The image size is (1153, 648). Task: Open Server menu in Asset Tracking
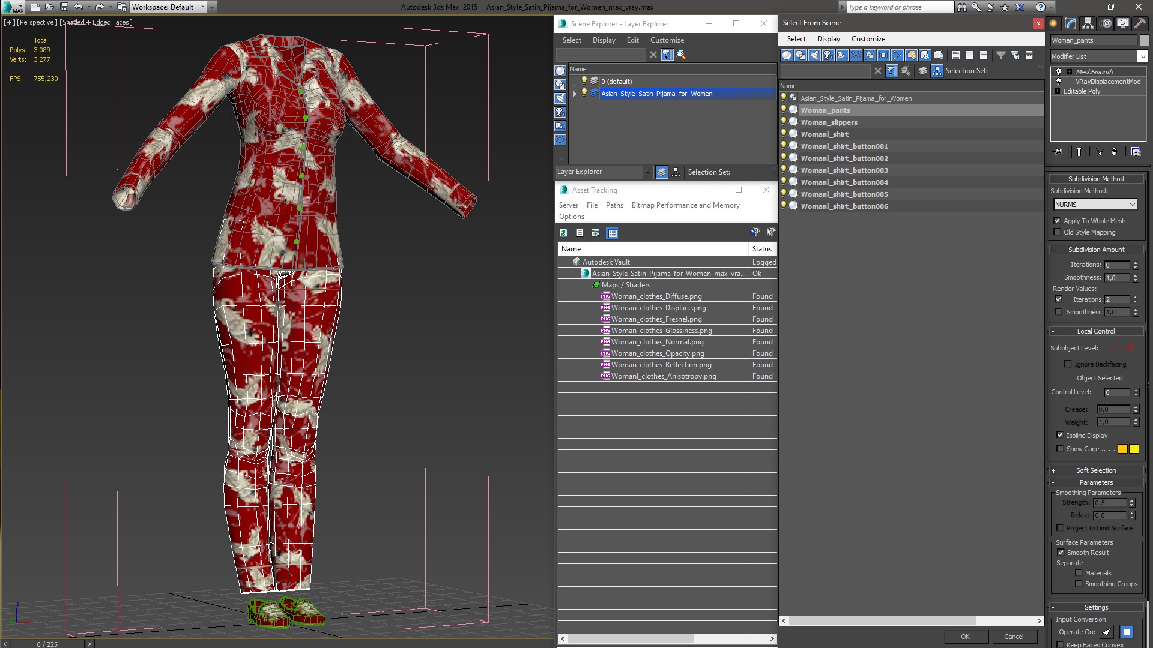(x=568, y=205)
